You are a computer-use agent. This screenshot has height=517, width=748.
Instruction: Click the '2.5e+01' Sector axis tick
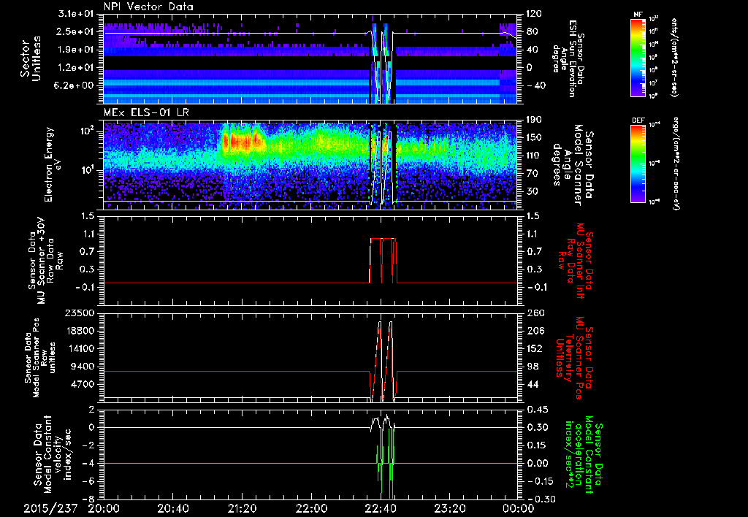75,31
